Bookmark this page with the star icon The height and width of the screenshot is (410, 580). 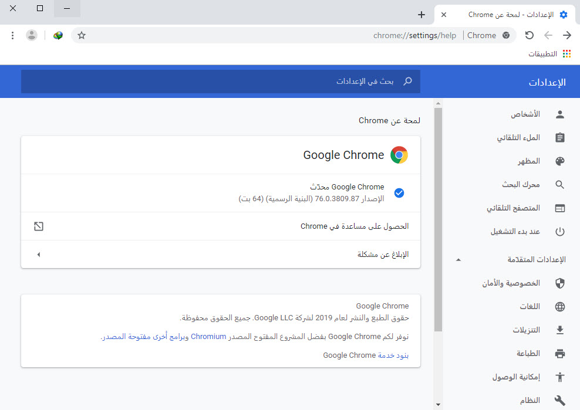tap(82, 36)
